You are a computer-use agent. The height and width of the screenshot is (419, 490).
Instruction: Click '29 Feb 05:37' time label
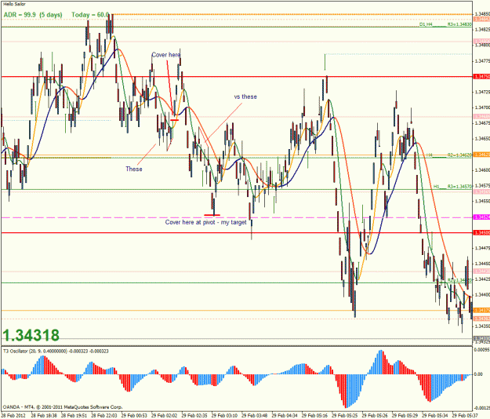point(465,416)
